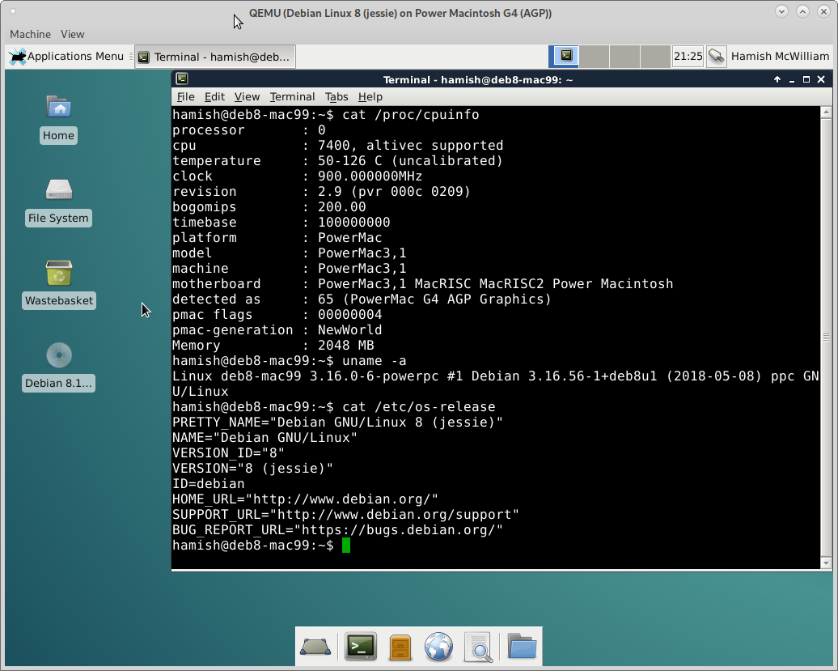Open the Terminal menu in the terminal menubar
Viewport: 838px width, 671px height.
click(x=292, y=97)
